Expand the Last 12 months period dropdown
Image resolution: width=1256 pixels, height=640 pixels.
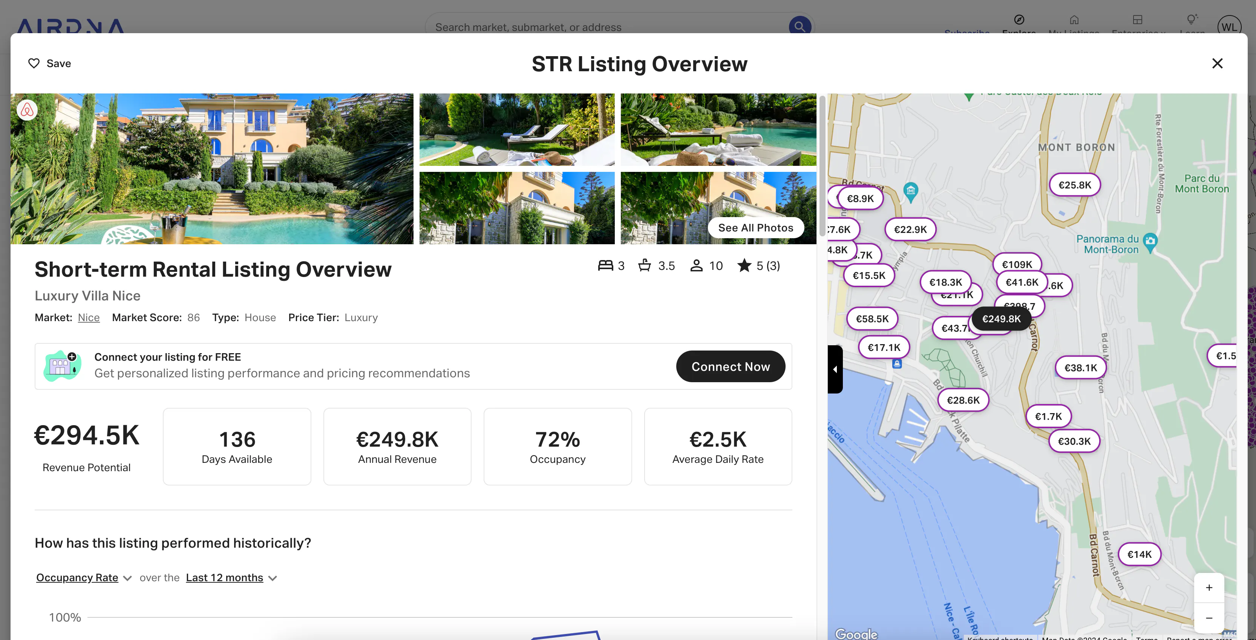(231, 577)
